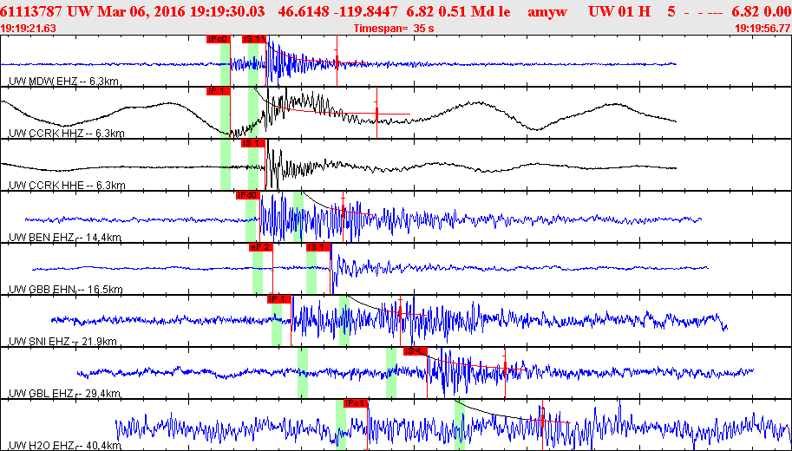Click the coda end cross on CCRK HHZ

tap(376, 113)
